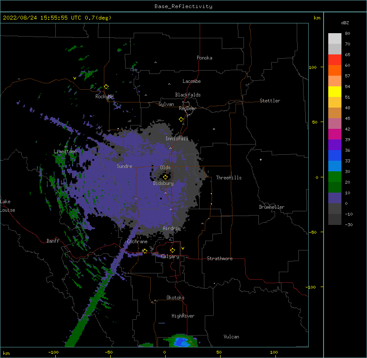Click the Sundre town label
367x358 pixels.
click(x=124, y=166)
